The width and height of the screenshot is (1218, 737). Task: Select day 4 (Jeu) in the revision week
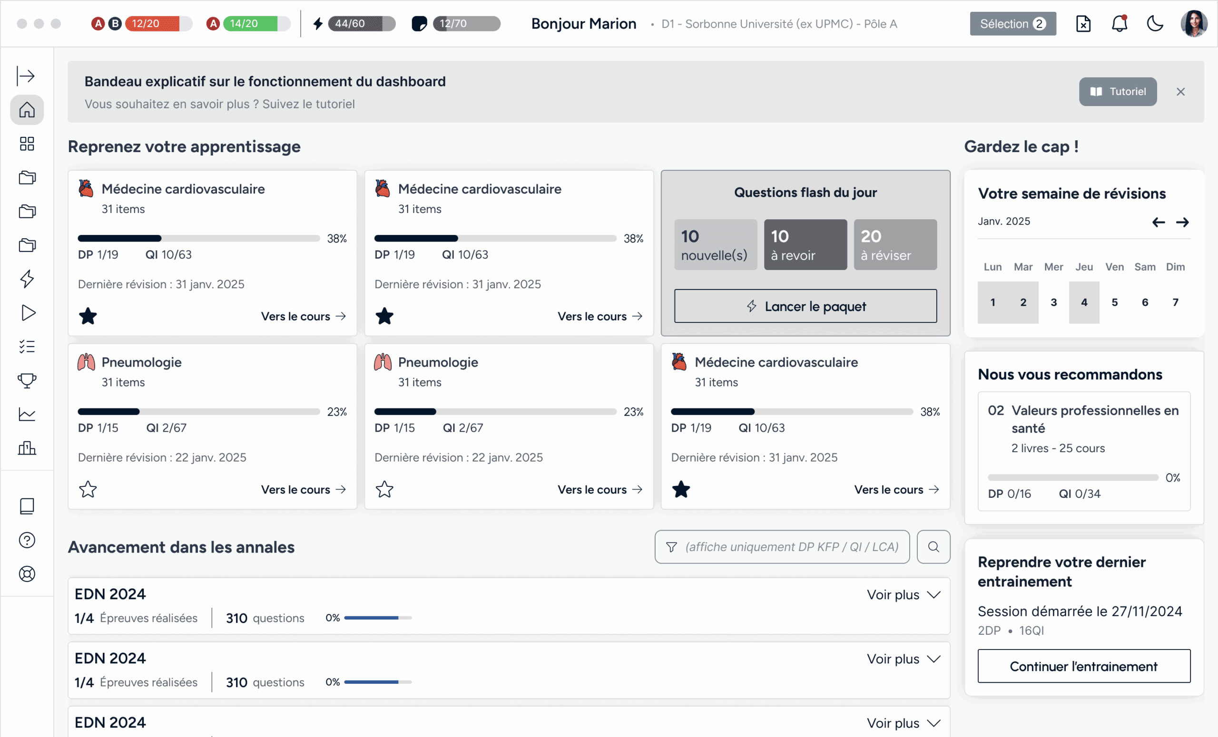(1084, 302)
